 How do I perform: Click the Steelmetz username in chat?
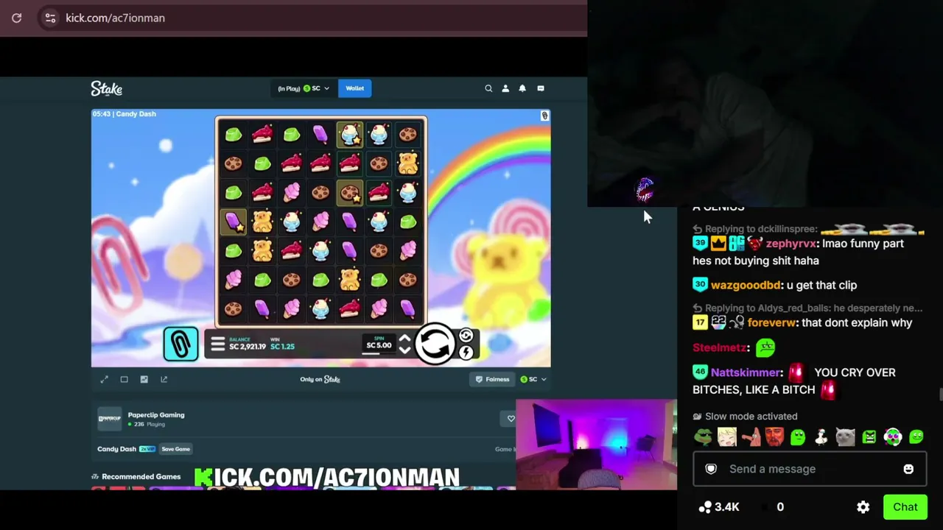coord(719,347)
